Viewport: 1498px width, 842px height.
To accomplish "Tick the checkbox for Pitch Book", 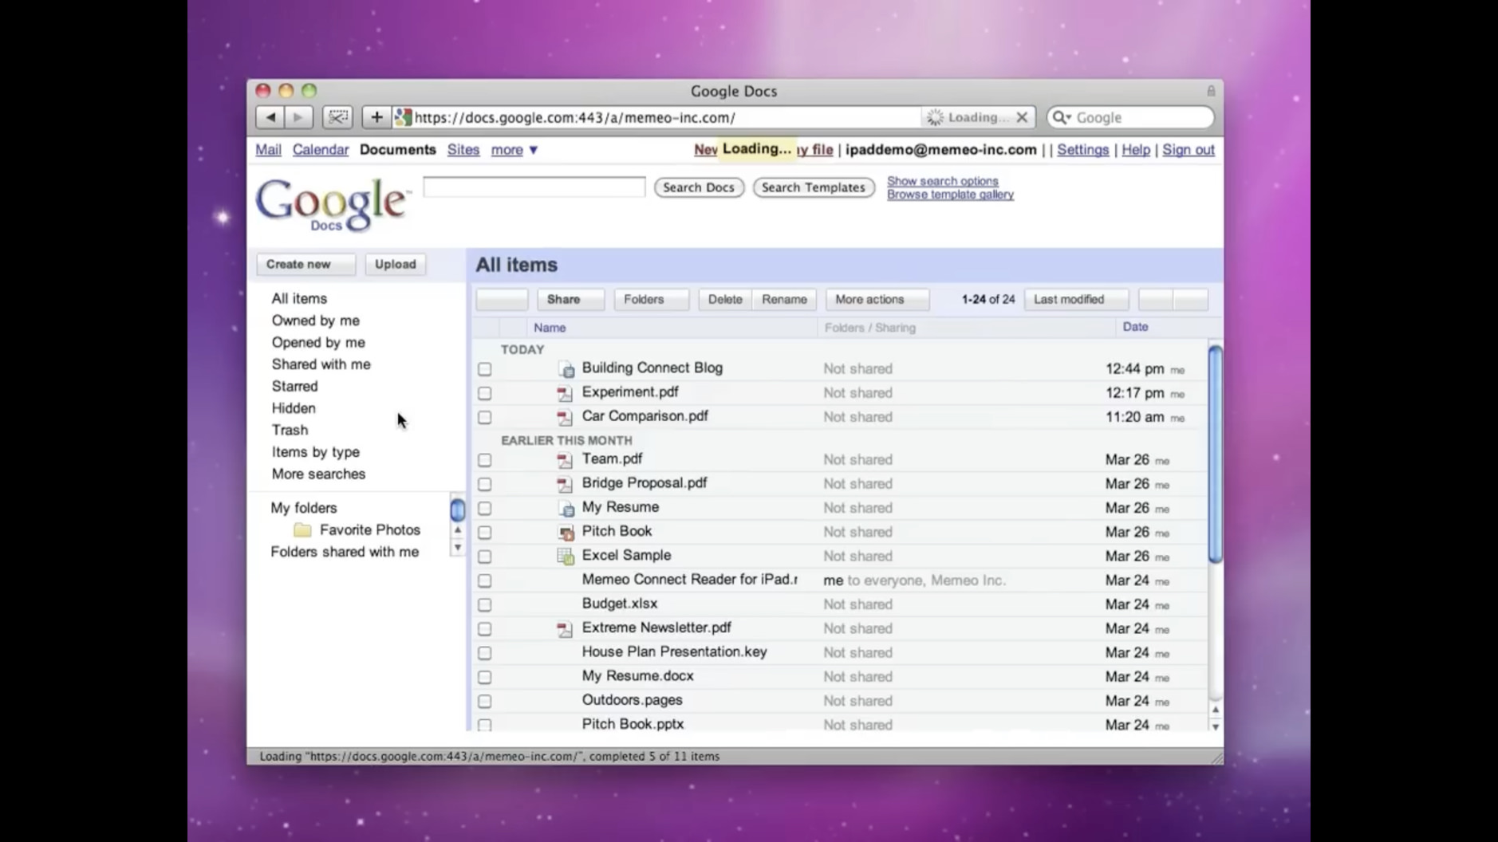I will (x=484, y=532).
